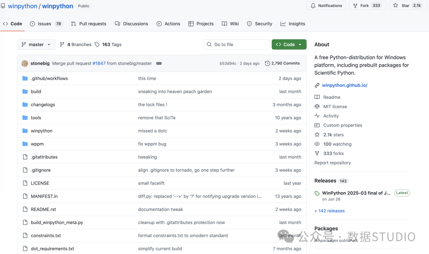
Task: Open the build_winpython_meta.py file
Action: pos(57,223)
